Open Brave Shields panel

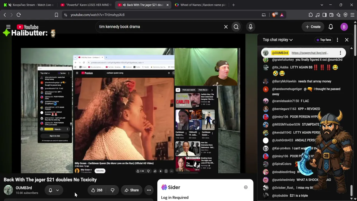point(274,15)
